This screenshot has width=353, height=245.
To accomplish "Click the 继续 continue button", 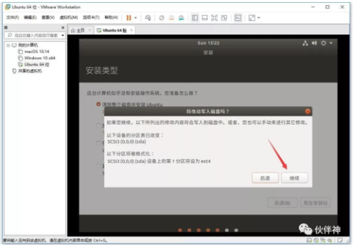I will pos(295,178).
